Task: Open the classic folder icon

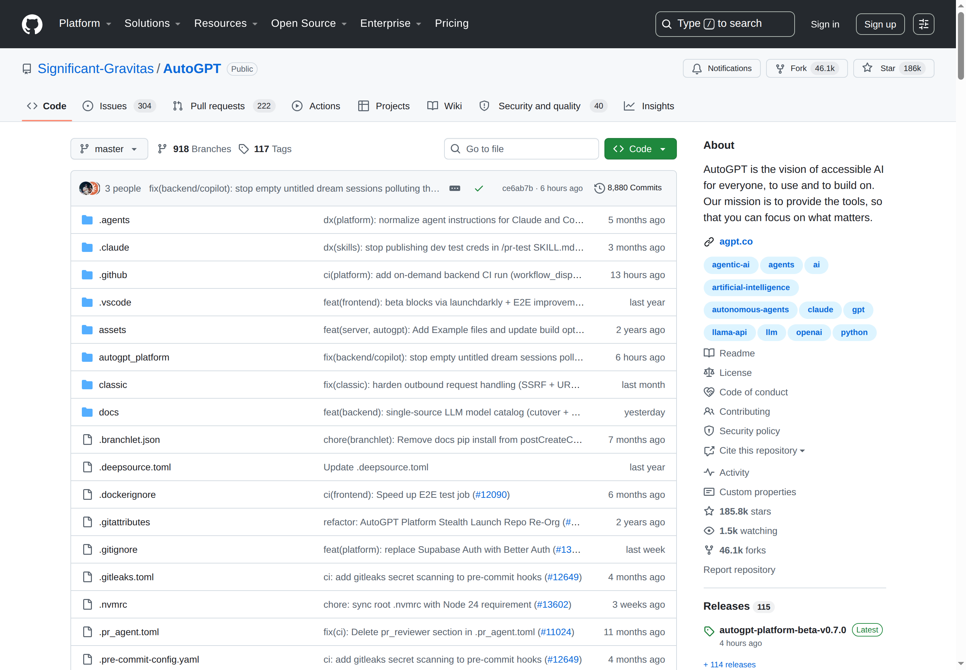Action: 87,385
